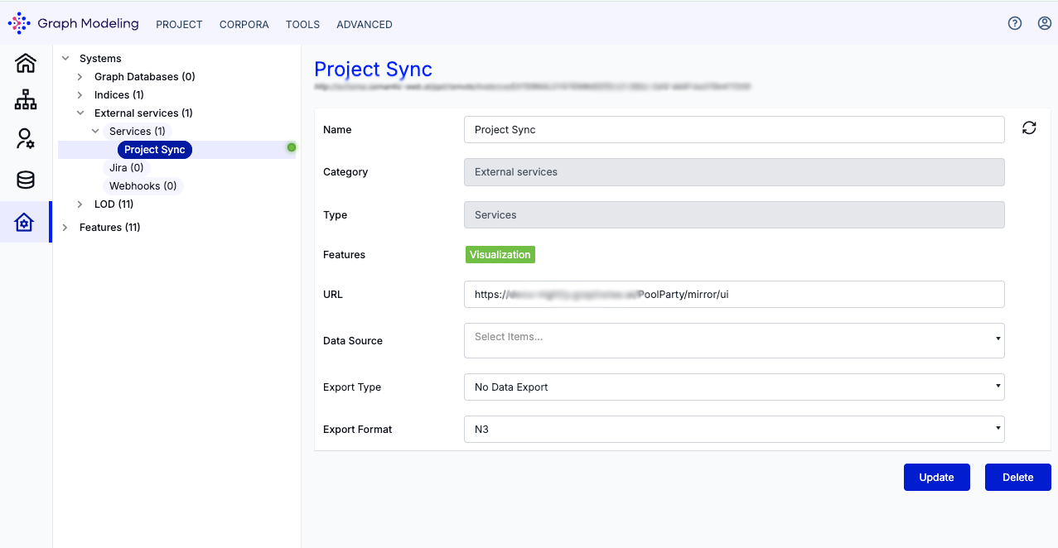Click the Features (11) label

click(109, 227)
